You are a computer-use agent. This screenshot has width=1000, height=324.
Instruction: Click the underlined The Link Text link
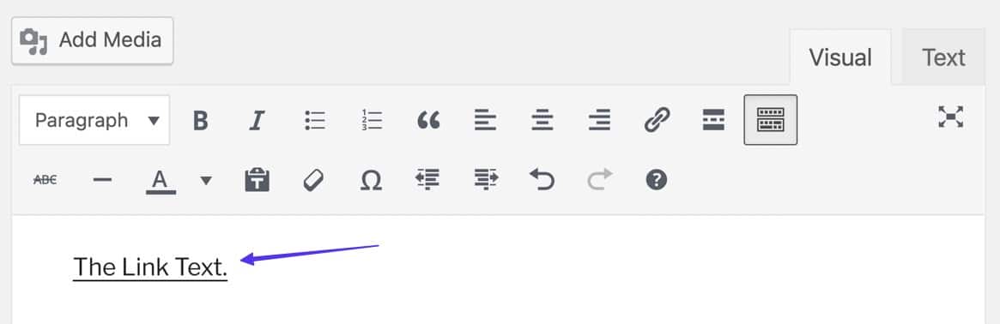150,267
